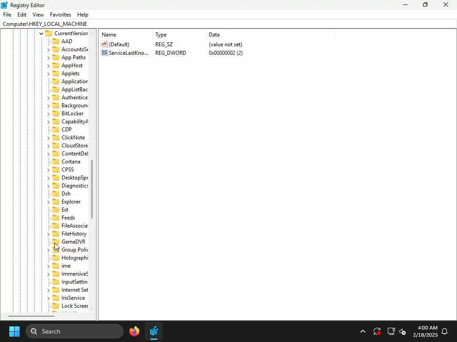Select the CloudStore key
The width and height of the screenshot is (457, 342).
click(75, 146)
